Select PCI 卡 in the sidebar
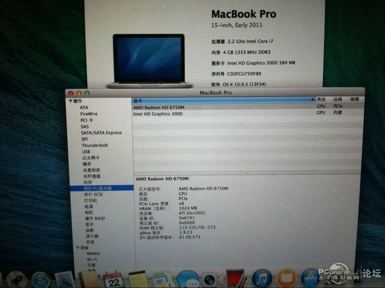385x288 pixels. point(87,120)
